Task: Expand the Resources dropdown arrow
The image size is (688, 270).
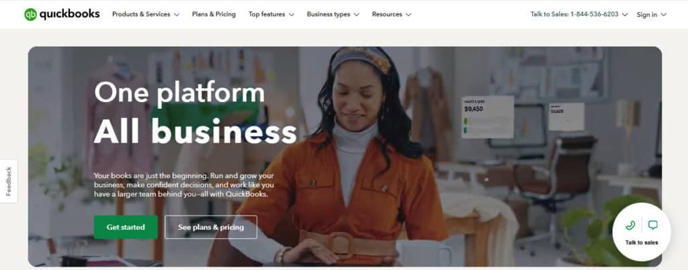Action: (x=408, y=15)
